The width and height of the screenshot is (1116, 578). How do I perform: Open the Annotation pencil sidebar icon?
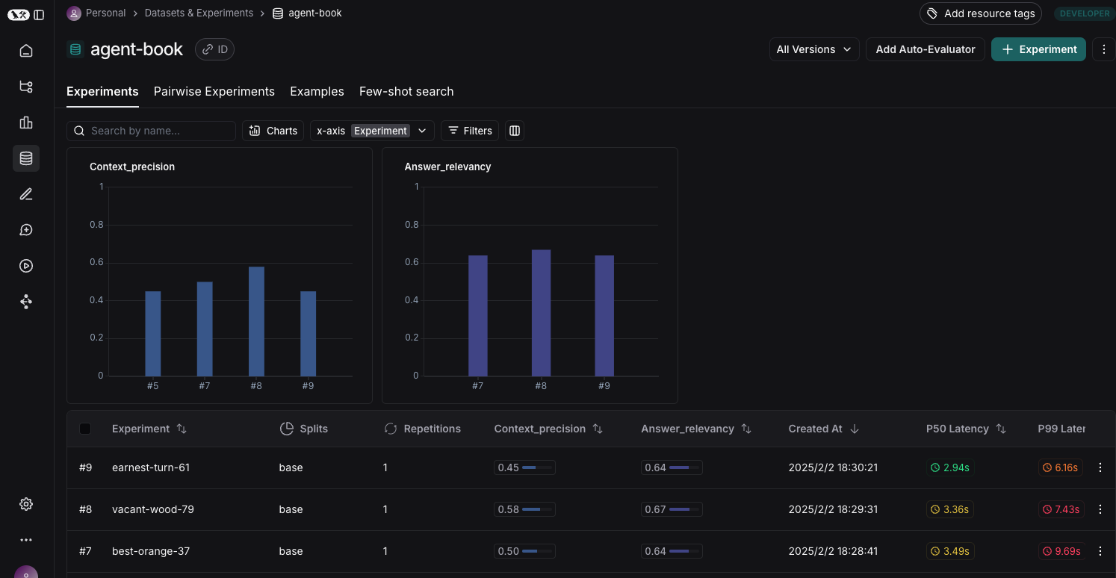(26, 194)
